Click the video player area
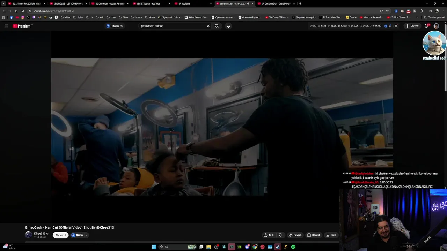 tap(222, 127)
